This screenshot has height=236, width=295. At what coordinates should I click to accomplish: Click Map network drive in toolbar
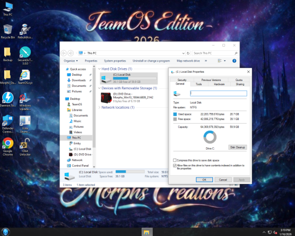point(188,61)
